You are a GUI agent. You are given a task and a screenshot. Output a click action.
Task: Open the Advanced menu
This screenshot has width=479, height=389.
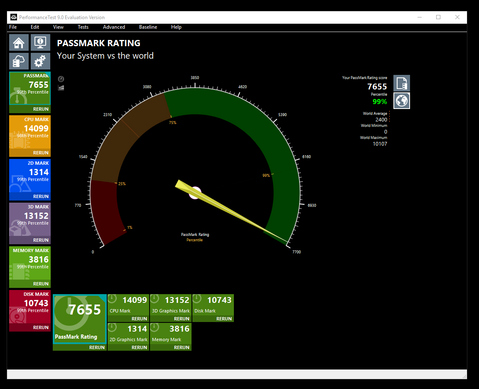point(114,27)
